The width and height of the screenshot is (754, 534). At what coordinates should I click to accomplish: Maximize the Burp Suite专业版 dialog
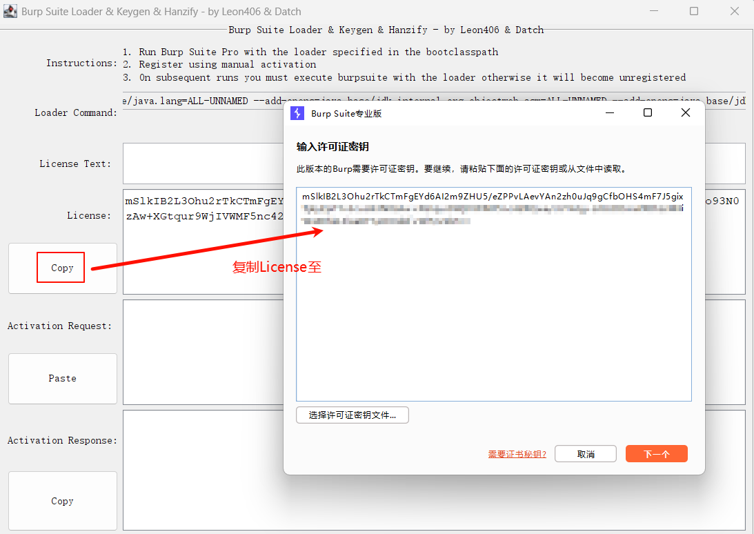point(648,112)
